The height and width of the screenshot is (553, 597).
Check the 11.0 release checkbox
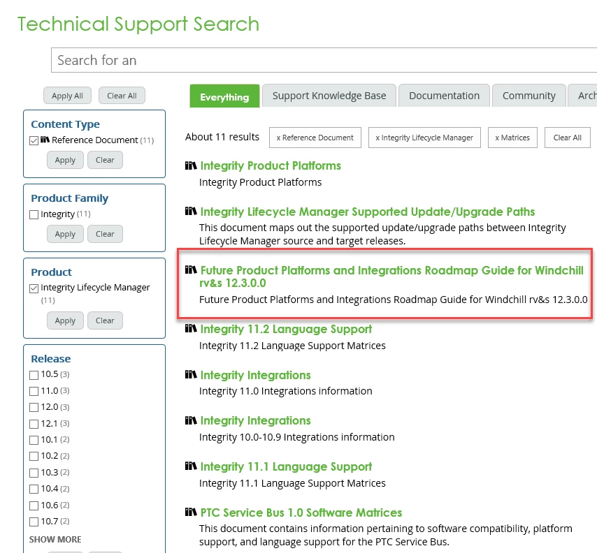(34, 392)
